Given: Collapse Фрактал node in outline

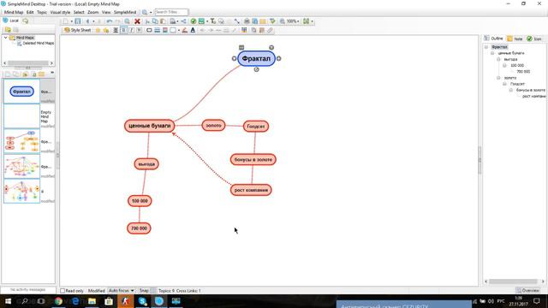Looking at the screenshot, I should click(486, 47).
